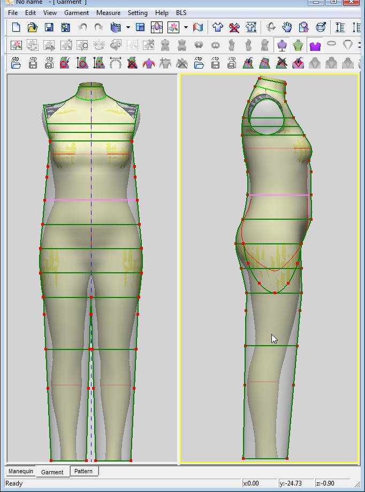Create a new file with the blank page icon
This screenshot has height=492, width=365.
tap(16, 27)
